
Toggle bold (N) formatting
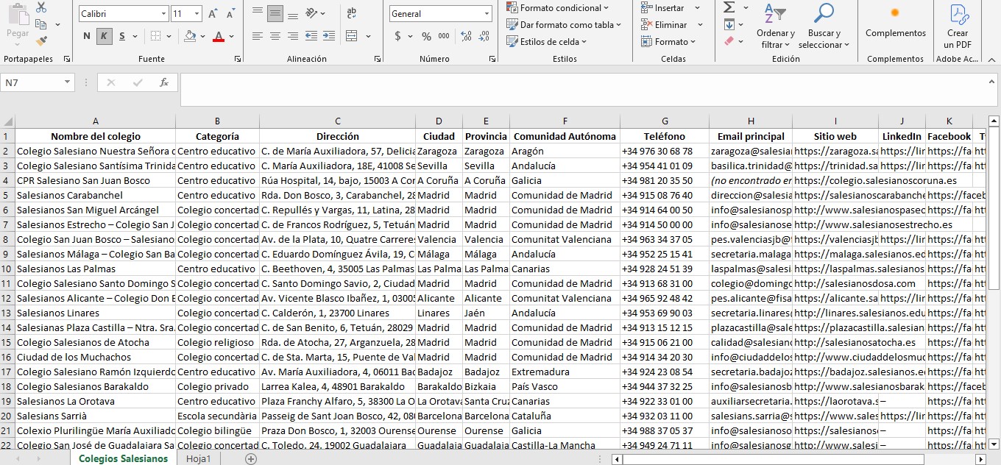click(x=87, y=36)
